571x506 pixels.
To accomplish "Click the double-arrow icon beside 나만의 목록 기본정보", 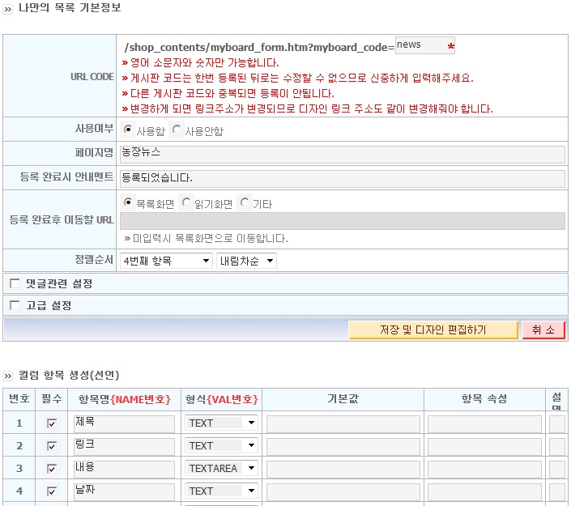I will coord(7,9).
